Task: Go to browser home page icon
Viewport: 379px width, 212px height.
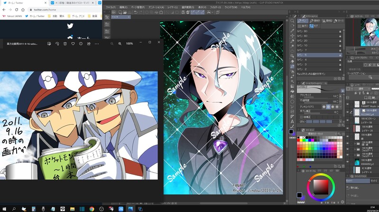Action: (23, 9)
